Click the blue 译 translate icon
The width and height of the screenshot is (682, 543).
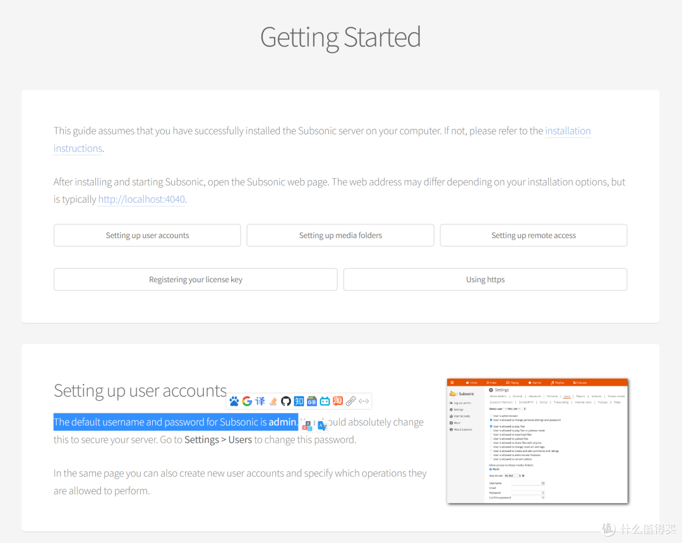coord(260,401)
